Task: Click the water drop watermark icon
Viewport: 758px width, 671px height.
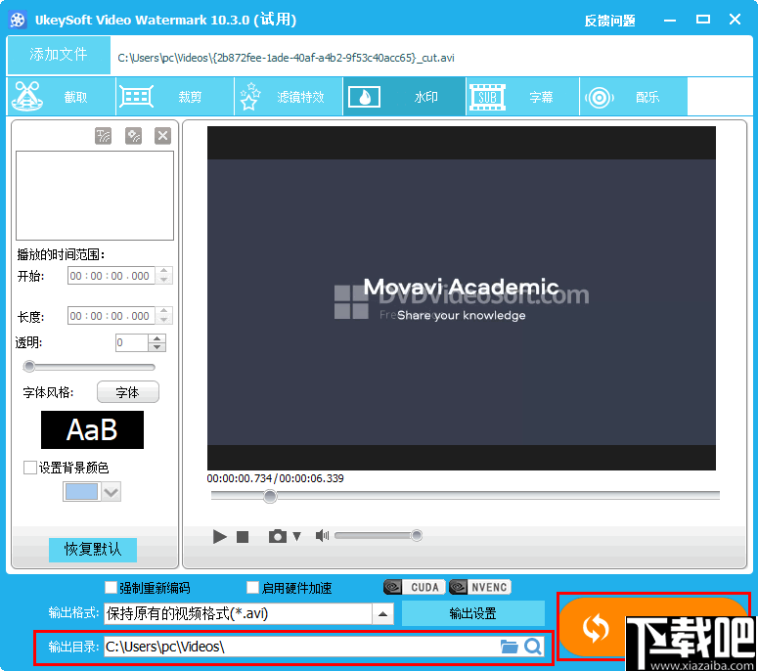Action: coord(364,97)
